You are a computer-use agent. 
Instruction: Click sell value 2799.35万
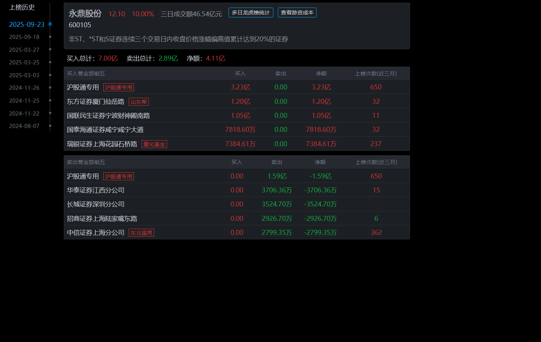[277, 233]
